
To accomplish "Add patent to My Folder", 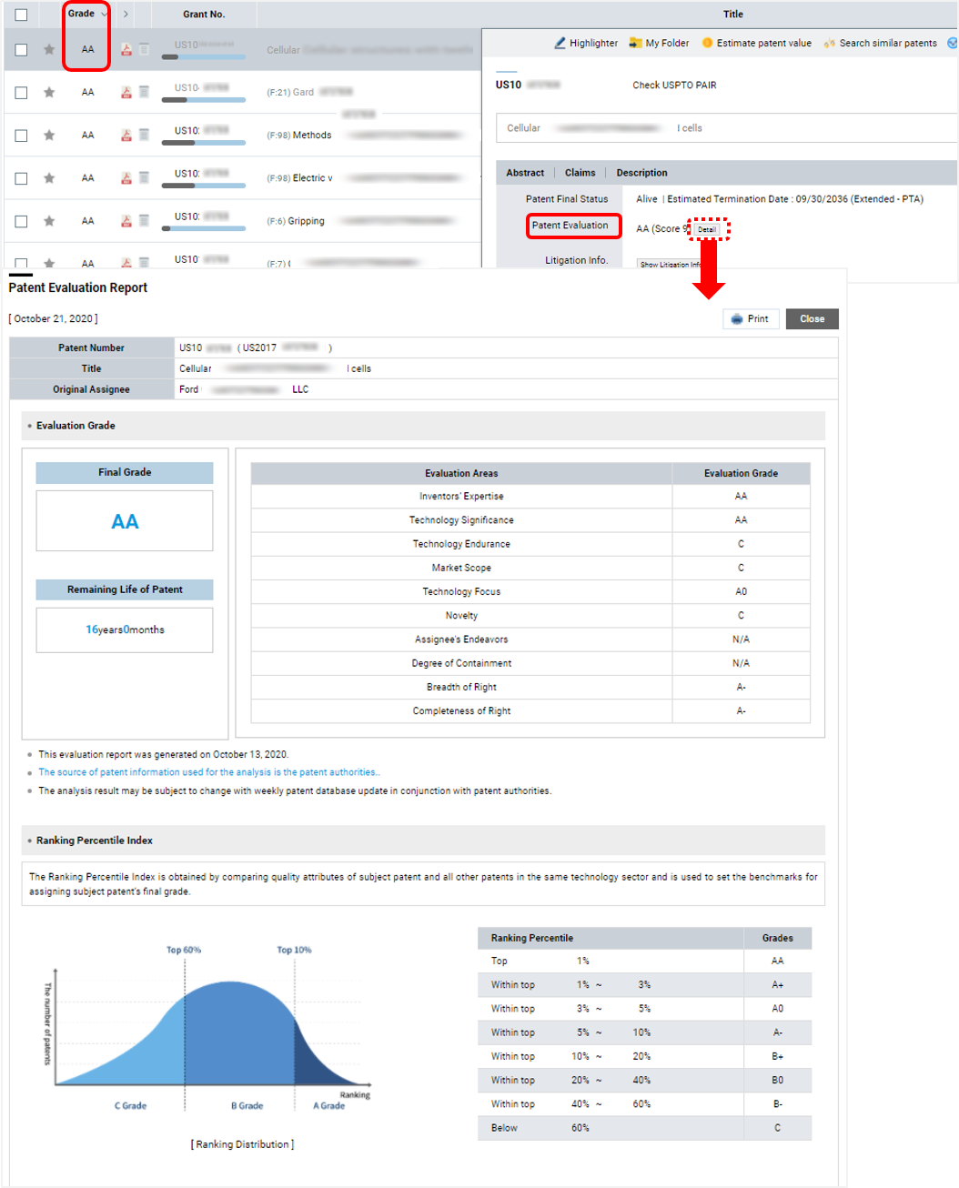I will [659, 43].
